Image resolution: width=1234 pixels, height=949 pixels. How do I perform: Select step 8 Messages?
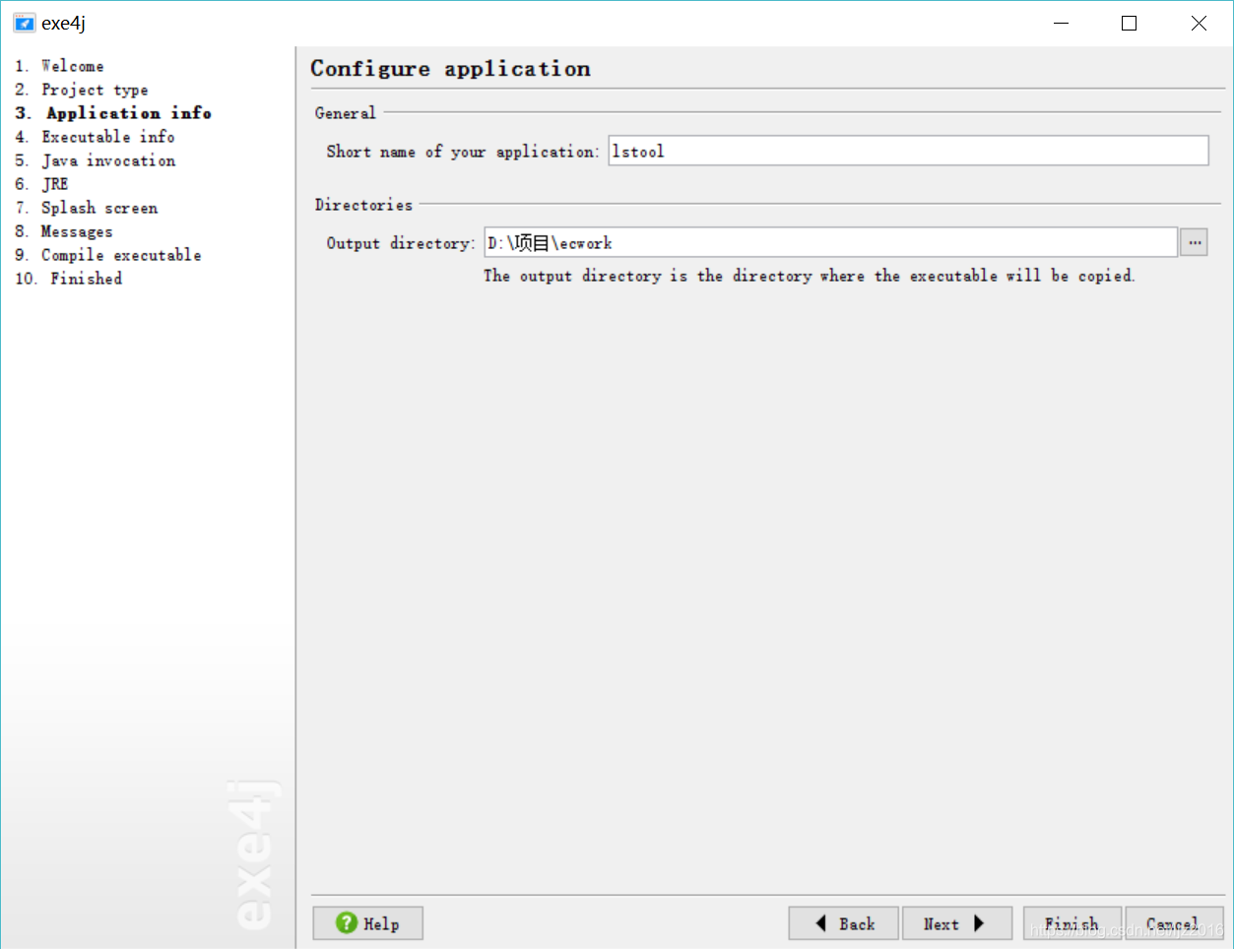point(64,231)
